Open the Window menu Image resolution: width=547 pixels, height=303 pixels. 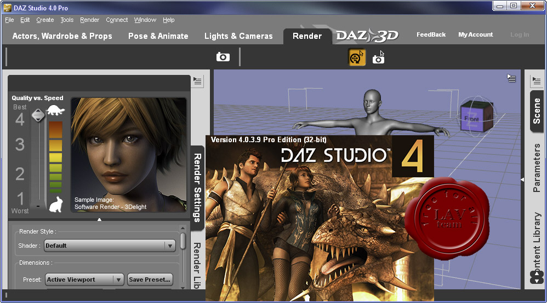(x=145, y=20)
